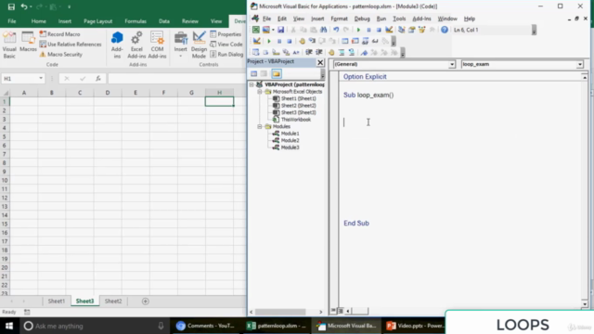The width and height of the screenshot is (594, 334).
Task: Open the VBA Tools menu
Action: pos(399,19)
